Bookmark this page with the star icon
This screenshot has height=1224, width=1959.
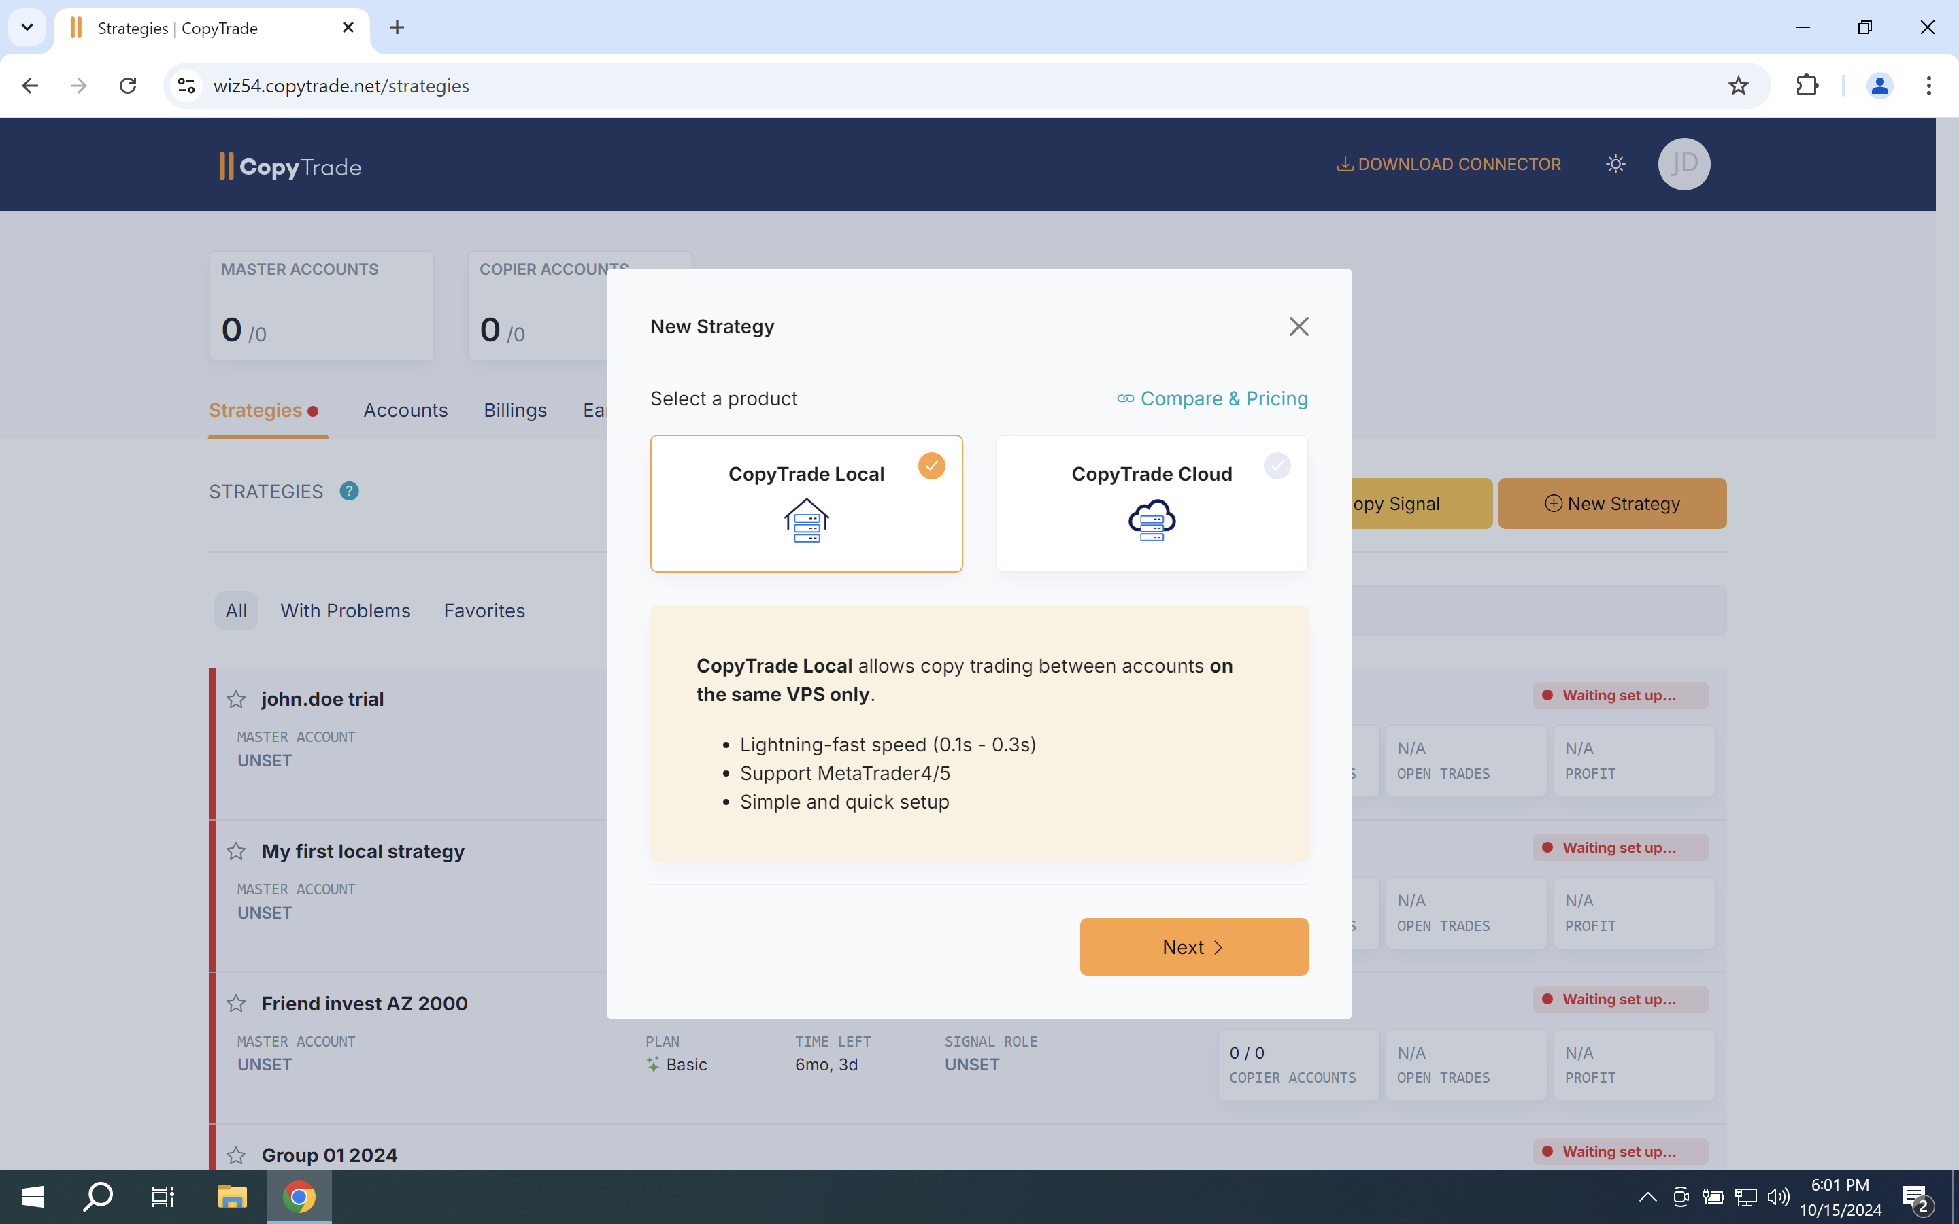1738,86
